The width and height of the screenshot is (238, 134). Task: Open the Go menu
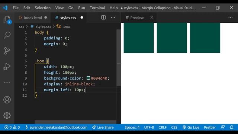pyautogui.click(x=71, y=8)
